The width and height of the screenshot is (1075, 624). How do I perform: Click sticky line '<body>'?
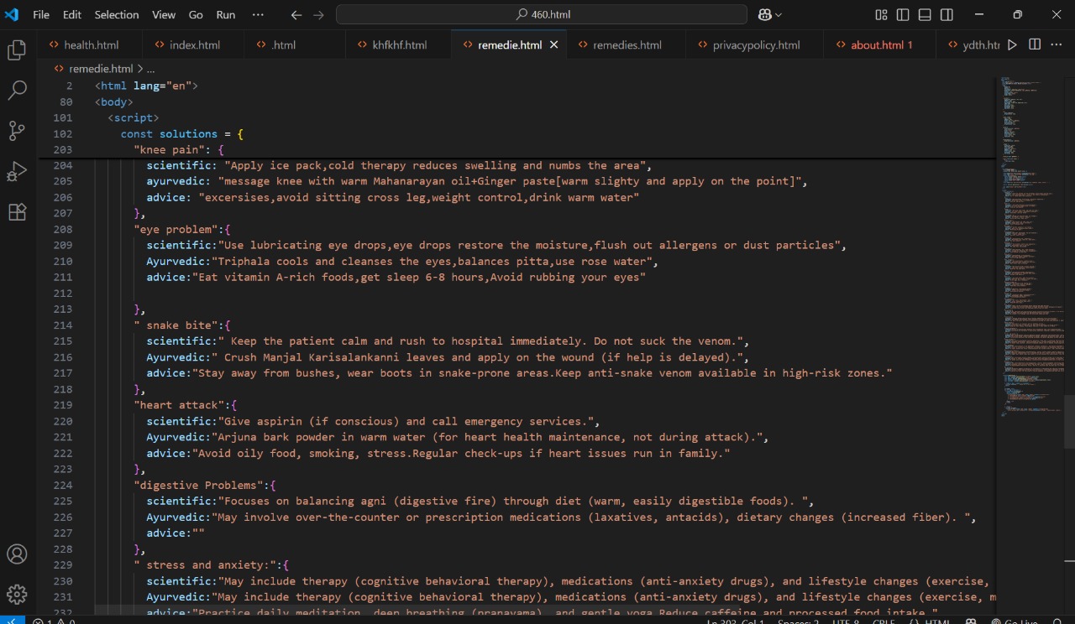click(114, 101)
